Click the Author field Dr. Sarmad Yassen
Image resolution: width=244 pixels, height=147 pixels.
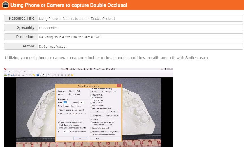(x=140, y=46)
